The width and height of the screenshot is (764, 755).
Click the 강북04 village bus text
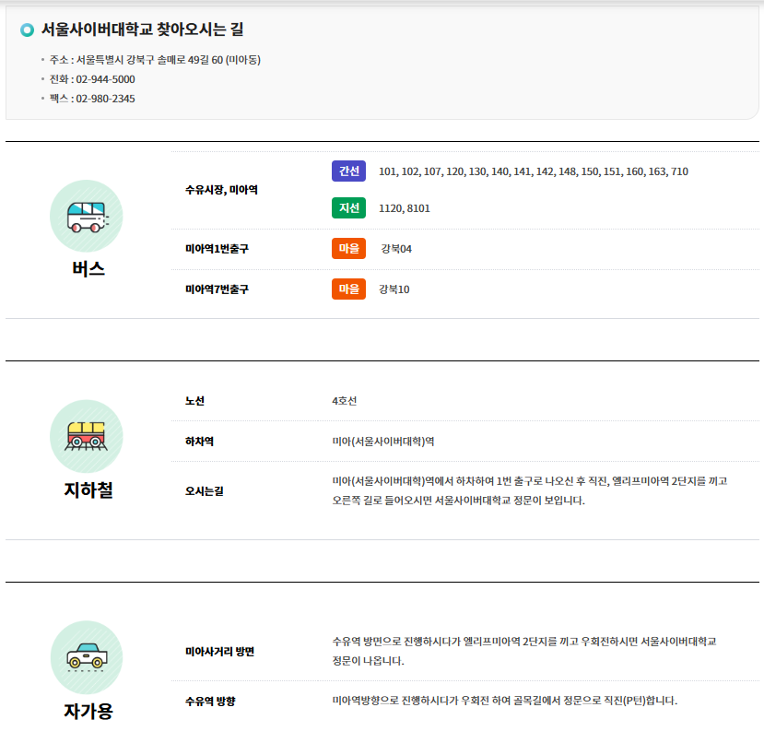point(396,249)
